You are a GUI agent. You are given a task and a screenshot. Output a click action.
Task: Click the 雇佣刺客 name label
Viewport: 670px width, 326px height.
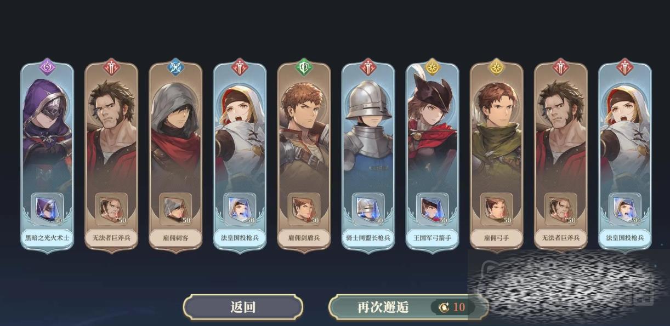(175, 238)
